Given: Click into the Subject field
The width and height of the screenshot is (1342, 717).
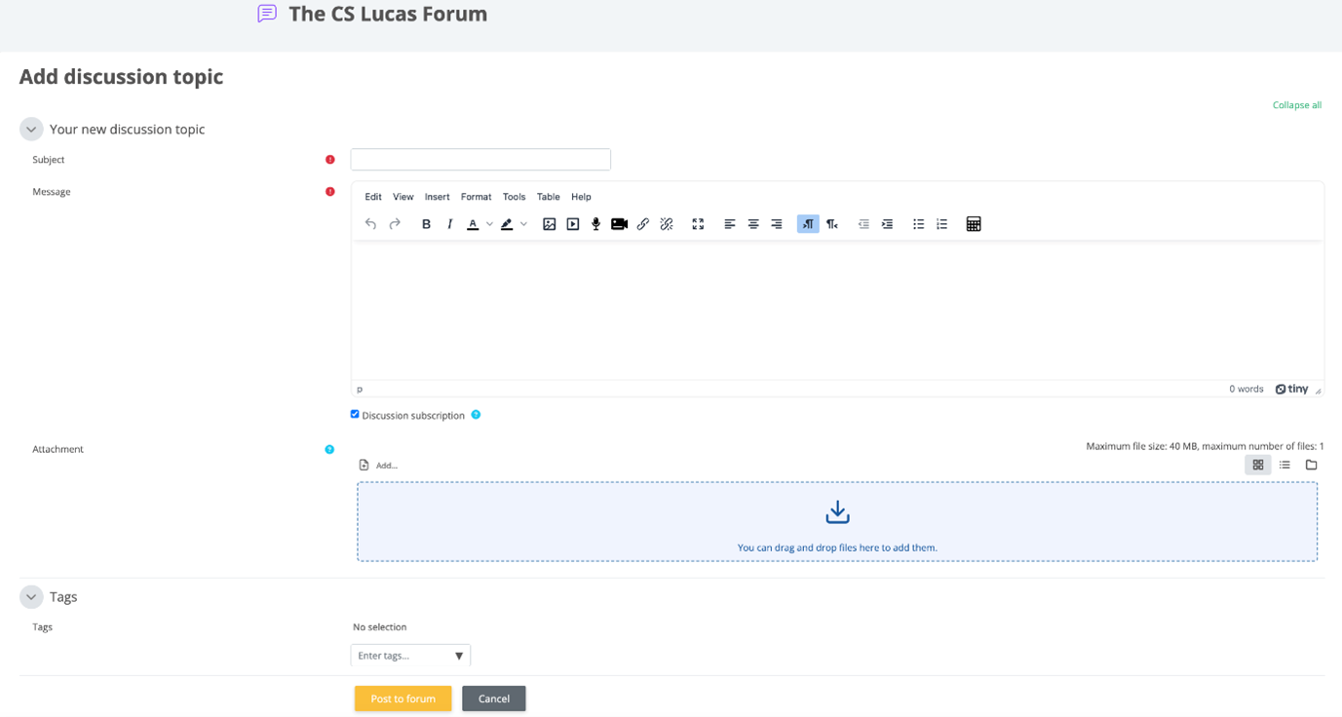Looking at the screenshot, I should click(480, 160).
